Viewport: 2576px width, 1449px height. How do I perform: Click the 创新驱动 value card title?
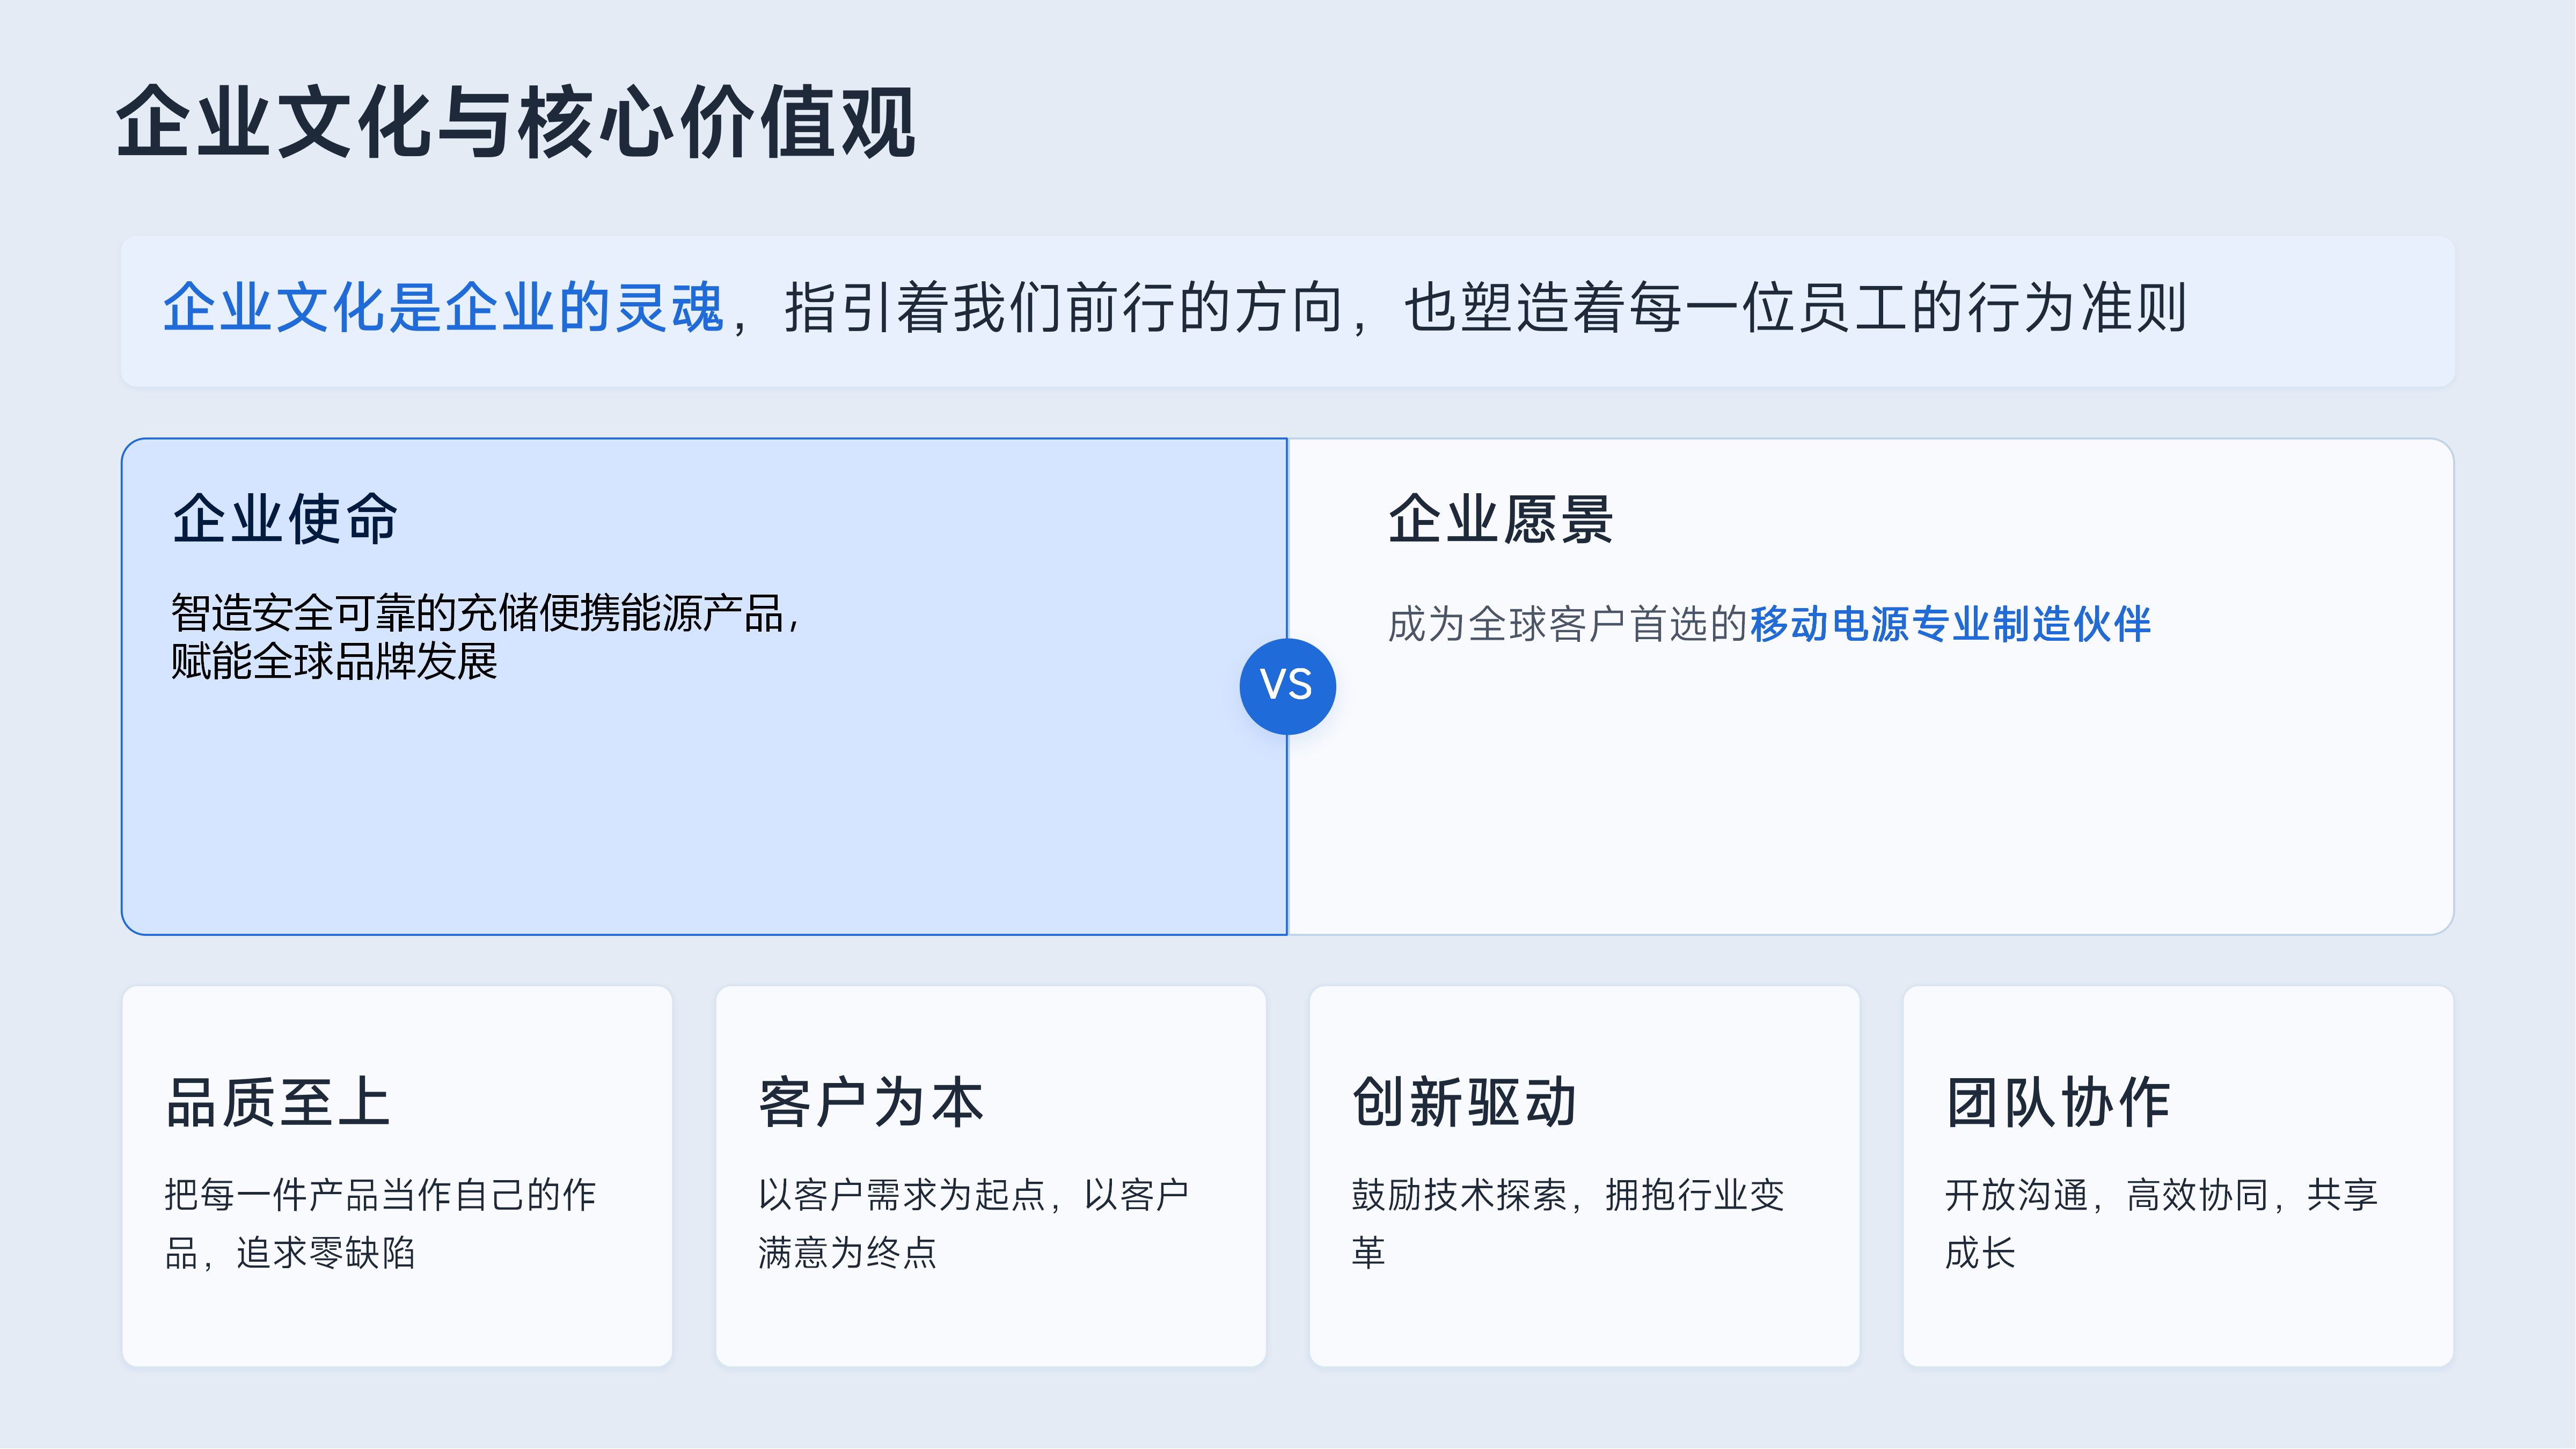pyautogui.click(x=1465, y=1102)
